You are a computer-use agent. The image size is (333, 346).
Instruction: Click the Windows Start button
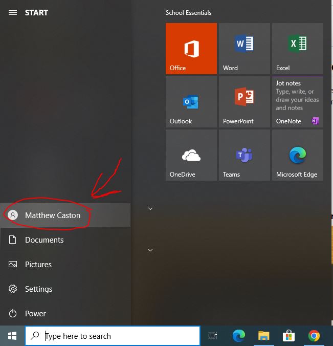pyautogui.click(x=12, y=336)
